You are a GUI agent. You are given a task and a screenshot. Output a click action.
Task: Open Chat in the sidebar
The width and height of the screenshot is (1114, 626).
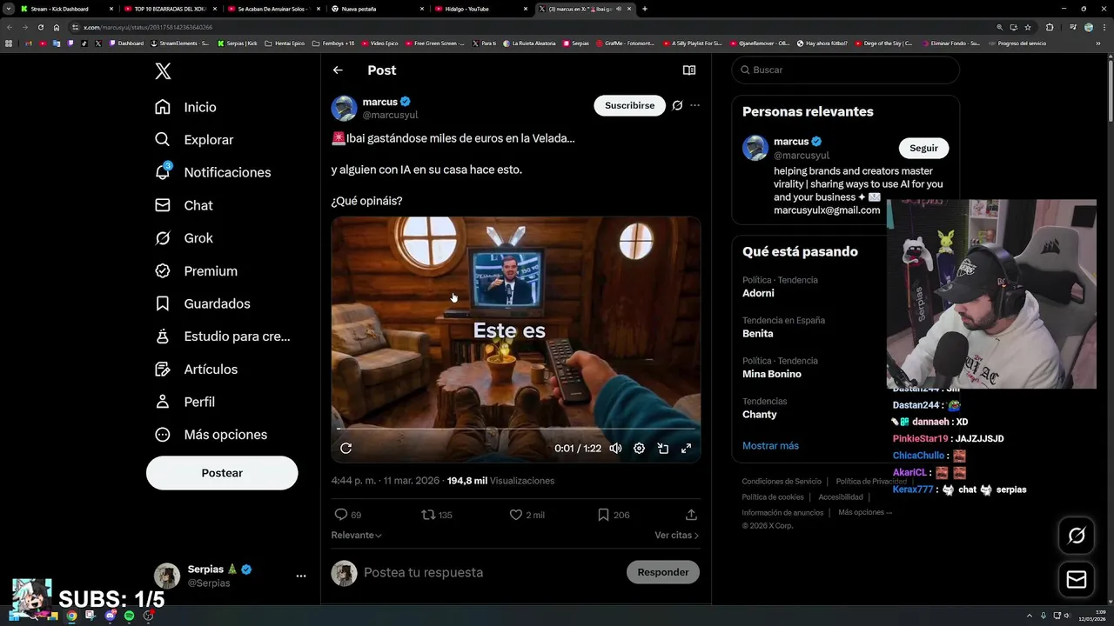(184, 205)
